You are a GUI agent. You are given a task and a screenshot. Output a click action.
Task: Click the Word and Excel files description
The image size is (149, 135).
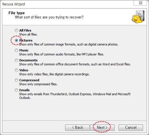[x=75, y=64]
